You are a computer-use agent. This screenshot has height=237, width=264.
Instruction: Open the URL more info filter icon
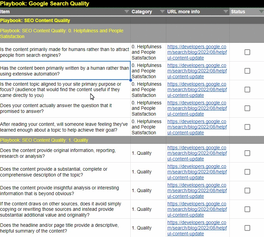[226, 12]
